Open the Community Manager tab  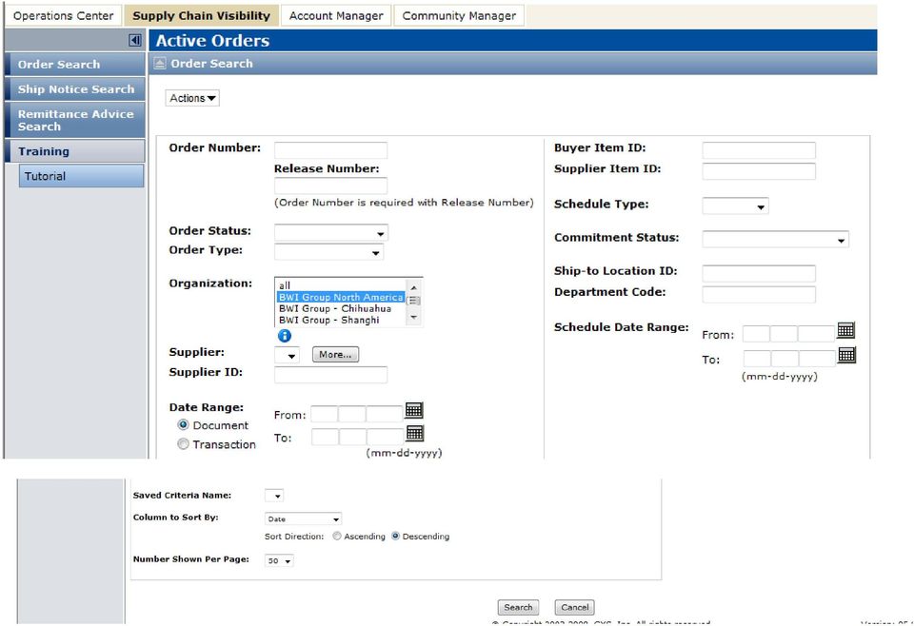(x=459, y=16)
